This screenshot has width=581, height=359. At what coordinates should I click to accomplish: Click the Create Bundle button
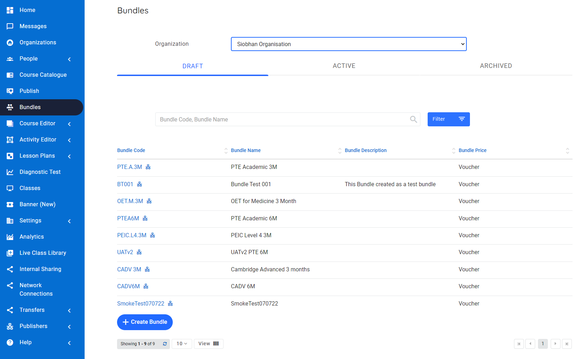tap(145, 322)
